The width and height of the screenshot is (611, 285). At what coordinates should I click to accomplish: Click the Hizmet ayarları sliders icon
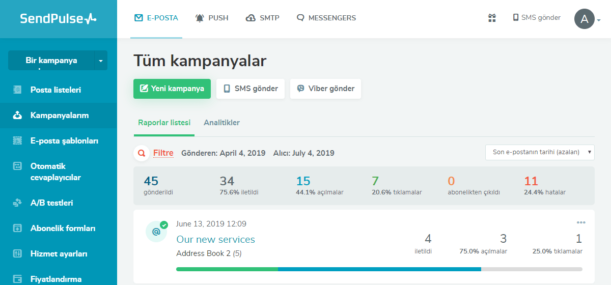point(17,254)
